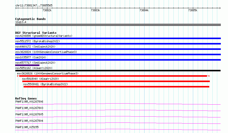Click the nsv6577717 Sedlazeck2020 label
Image resolution: width=228 pixels, height=133 pixels.
pyautogui.click(x=35, y=63)
